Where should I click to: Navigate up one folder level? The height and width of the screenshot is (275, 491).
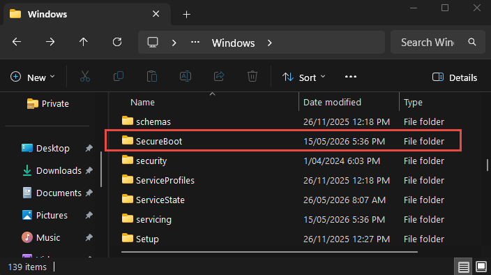(x=83, y=42)
